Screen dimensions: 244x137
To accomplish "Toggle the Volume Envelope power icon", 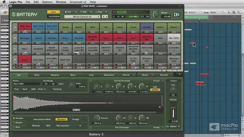I will point(90,81).
